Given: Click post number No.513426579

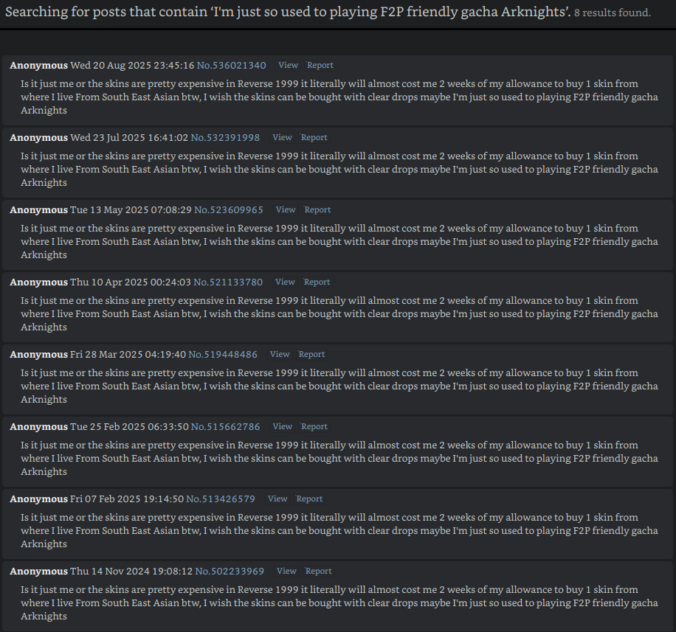Looking at the screenshot, I should point(221,499).
